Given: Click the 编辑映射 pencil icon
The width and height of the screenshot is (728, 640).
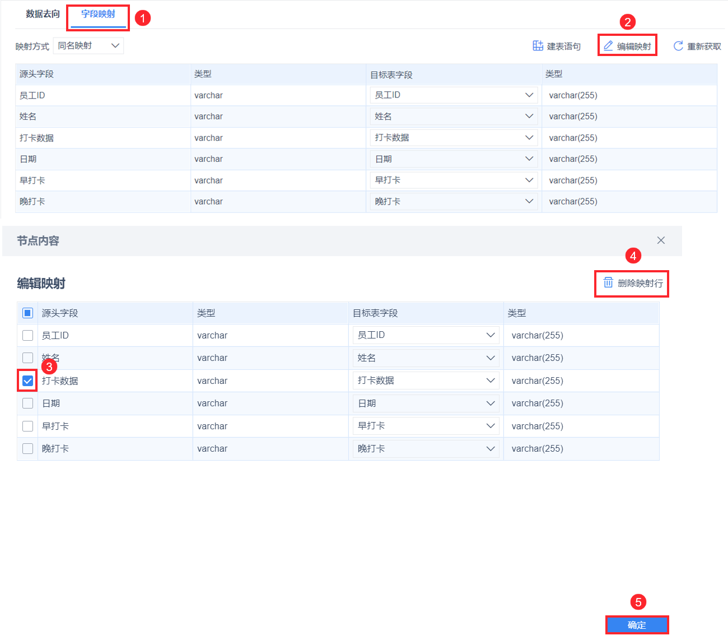Looking at the screenshot, I should coord(608,46).
